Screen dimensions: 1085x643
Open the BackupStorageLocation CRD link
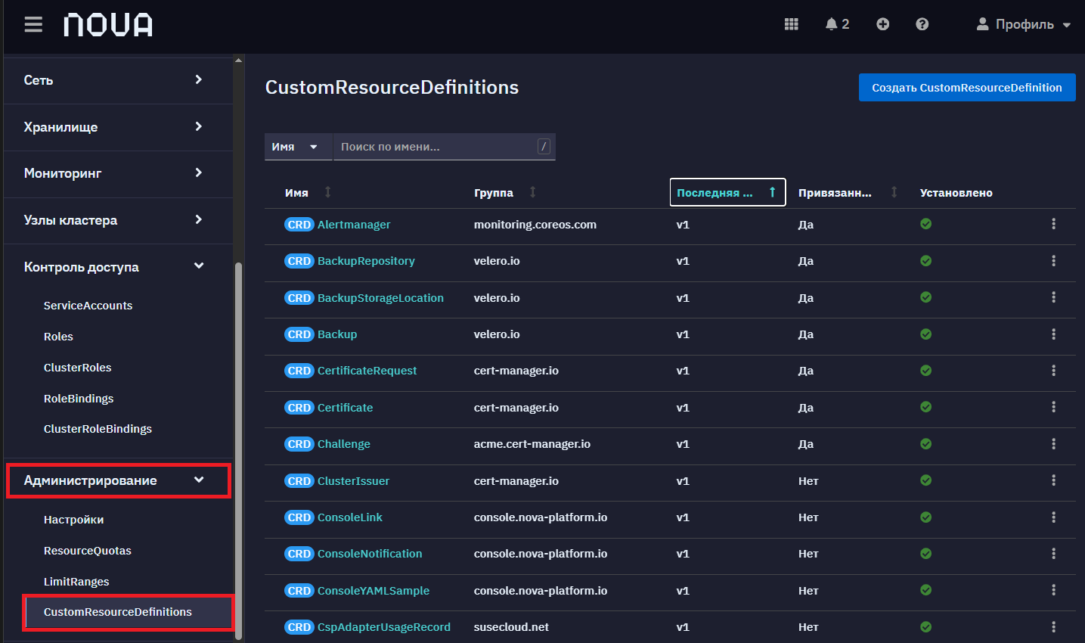[x=380, y=298]
